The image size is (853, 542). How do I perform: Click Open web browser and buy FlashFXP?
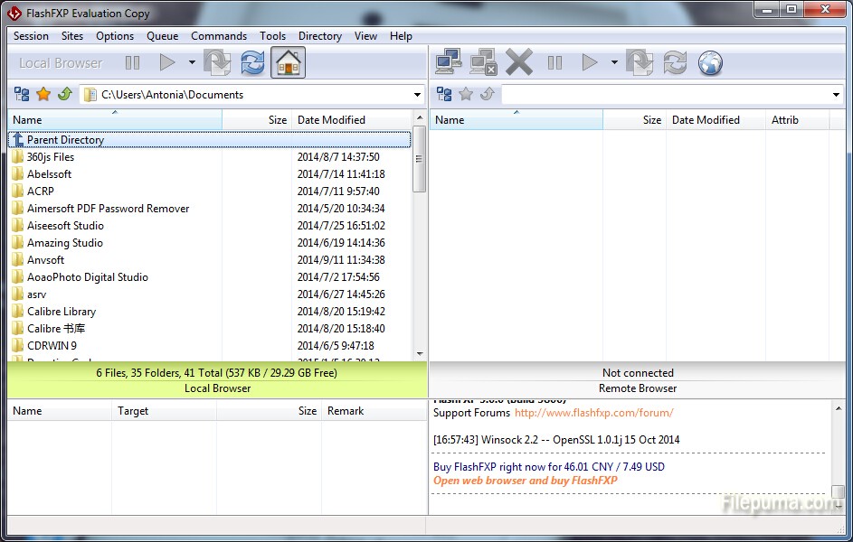tap(525, 481)
